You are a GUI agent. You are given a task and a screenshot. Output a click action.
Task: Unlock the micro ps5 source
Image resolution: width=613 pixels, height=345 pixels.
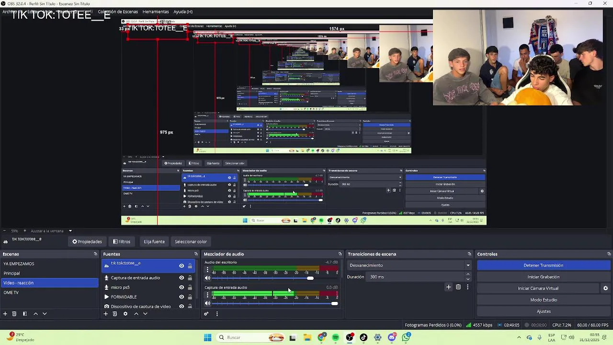coord(190,287)
